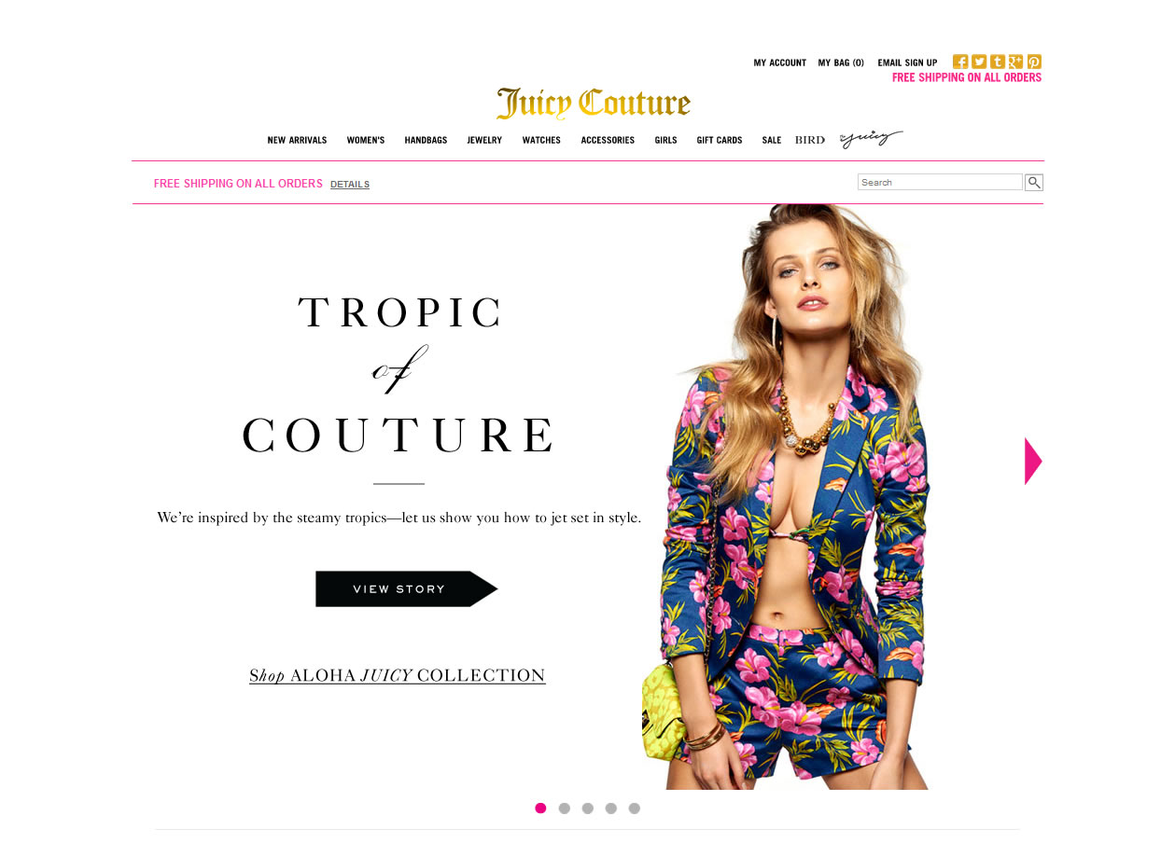
Task: Open the Twitter social icon
Action: click(x=978, y=62)
